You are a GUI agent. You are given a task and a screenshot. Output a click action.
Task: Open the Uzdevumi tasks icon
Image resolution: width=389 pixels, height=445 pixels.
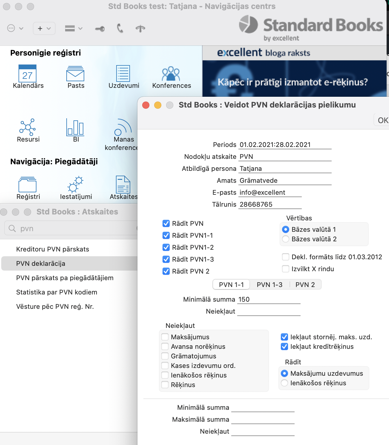click(x=123, y=73)
